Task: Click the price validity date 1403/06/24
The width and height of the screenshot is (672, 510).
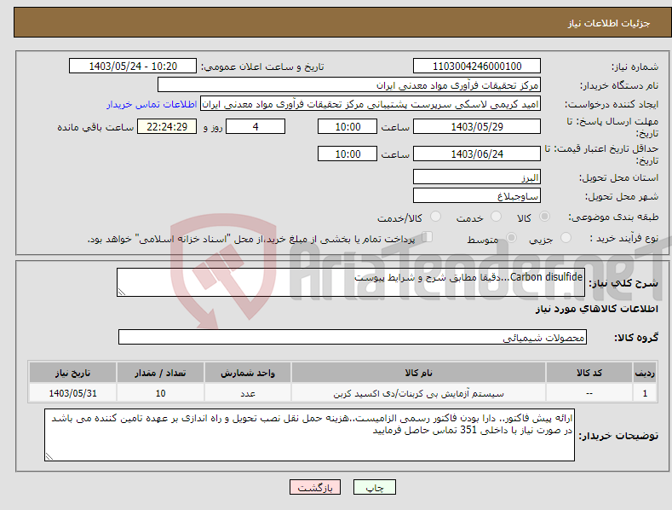Action: [x=477, y=154]
